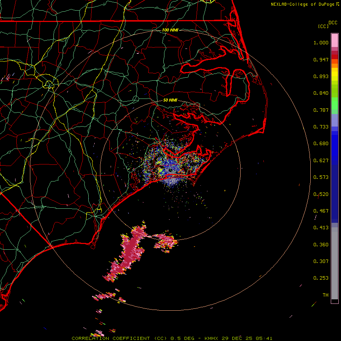Click the 1.000 value on the color scale
341x341 pixels.
click(x=321, y=42)
